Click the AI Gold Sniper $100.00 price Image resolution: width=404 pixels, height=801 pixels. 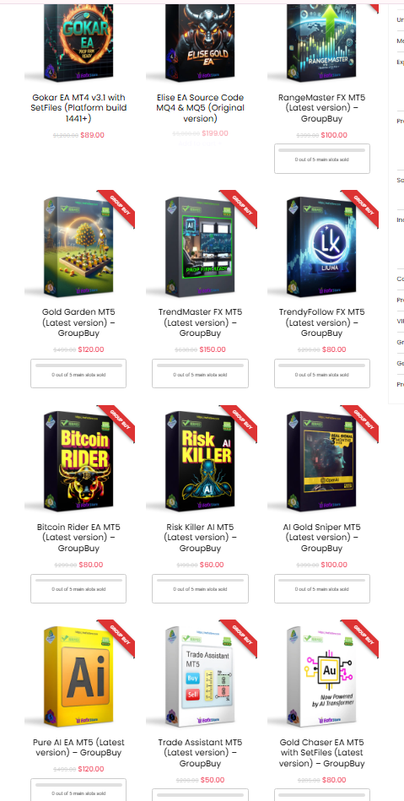coord(334,565)
